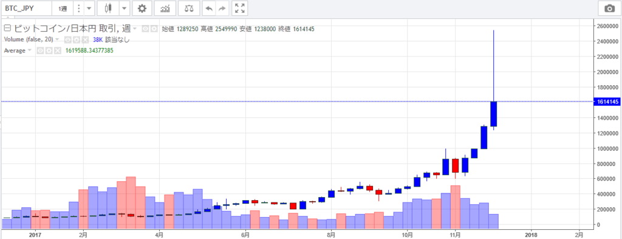Image resolution: width=622 pixels, height=239 pixels.
Task: Open chart properties gear icon
Action: pyautogui.click(x=142, y=8)
